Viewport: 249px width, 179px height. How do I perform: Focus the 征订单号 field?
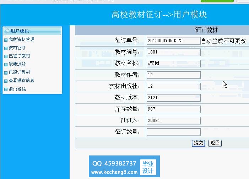pyautogui.click(x=174, y=41)
